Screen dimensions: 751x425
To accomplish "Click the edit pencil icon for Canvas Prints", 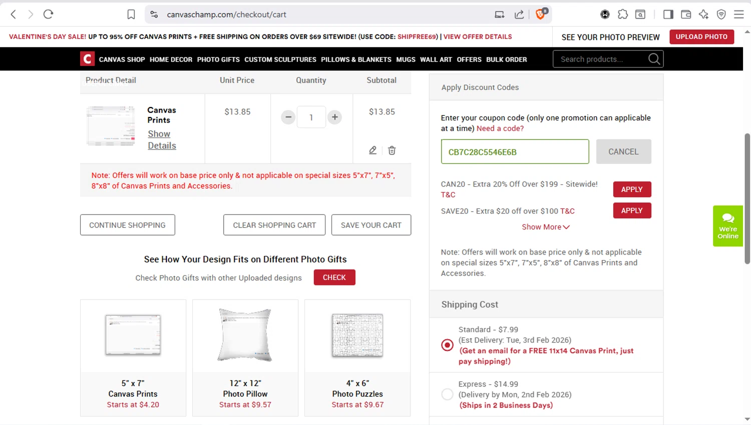I will tap(372, 150).
